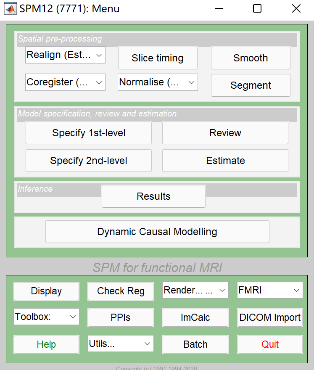Expand the Render... dropdown
The width and height of the screenshot is (314, 370).
point(195,290)
